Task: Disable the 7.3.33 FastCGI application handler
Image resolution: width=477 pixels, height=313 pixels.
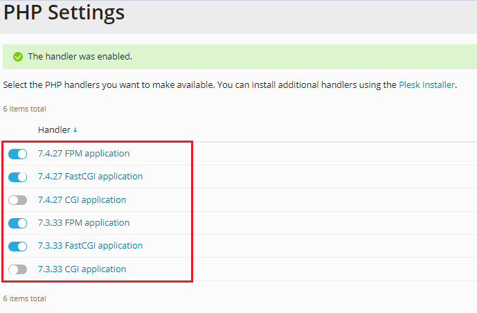Action: pyautogui.click(x=17, y=246)
